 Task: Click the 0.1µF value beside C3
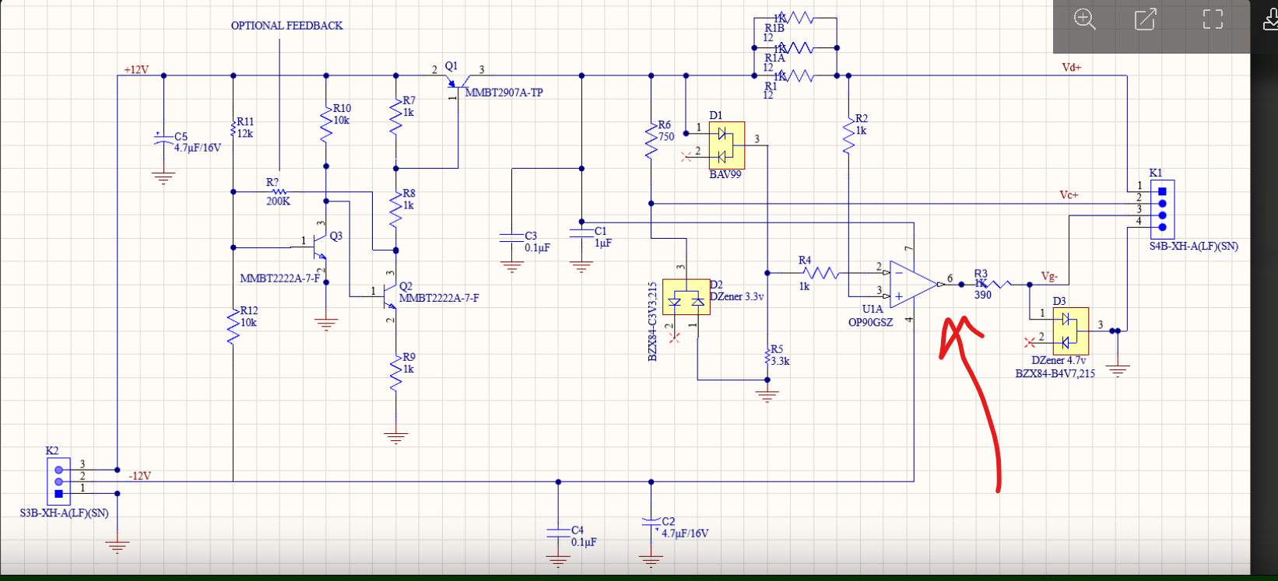point(537,248)
